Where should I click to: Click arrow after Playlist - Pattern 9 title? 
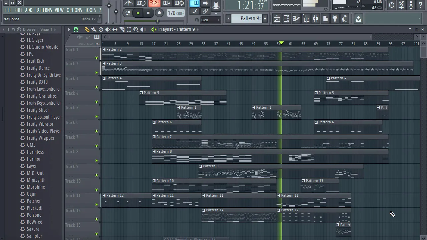[x=198, y=29]
